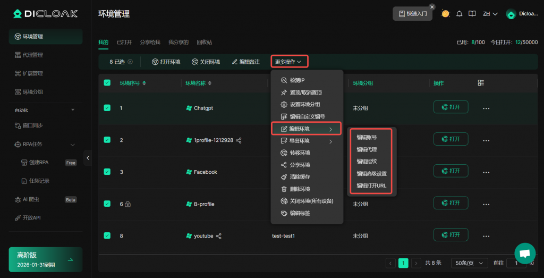This screenshot has height=278, width=544.
Task: Click 打开 button for B-profile row
Action: tap(450, 203)
